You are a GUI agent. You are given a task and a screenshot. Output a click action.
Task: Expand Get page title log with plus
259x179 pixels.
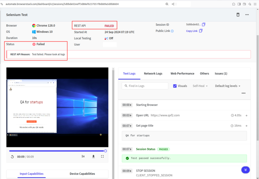pyautogui.click(x=247, y=126)
